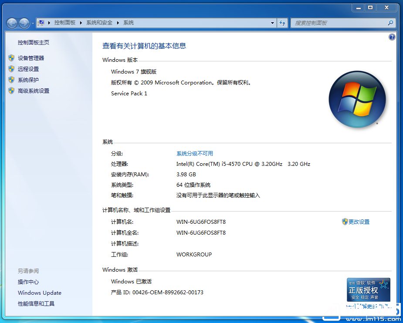Image resolution: width=403 pixels, height=323 pixels.
Task: Click the 计算机名 value WIN-6UG6FOS8FT8
Action: pyautogui.click(x=201, y=222)
